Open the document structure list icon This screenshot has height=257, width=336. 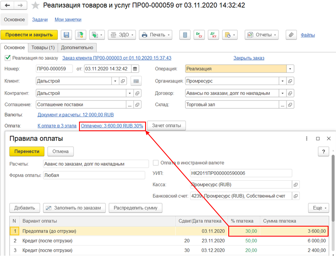tap(185, 35)
